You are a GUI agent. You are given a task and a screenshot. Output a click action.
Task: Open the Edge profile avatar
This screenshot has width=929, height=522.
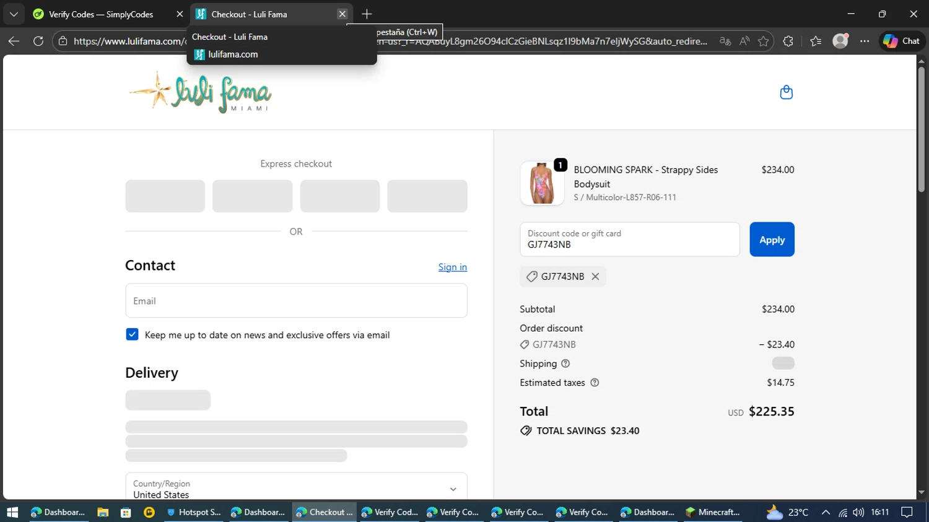[840, 41]
